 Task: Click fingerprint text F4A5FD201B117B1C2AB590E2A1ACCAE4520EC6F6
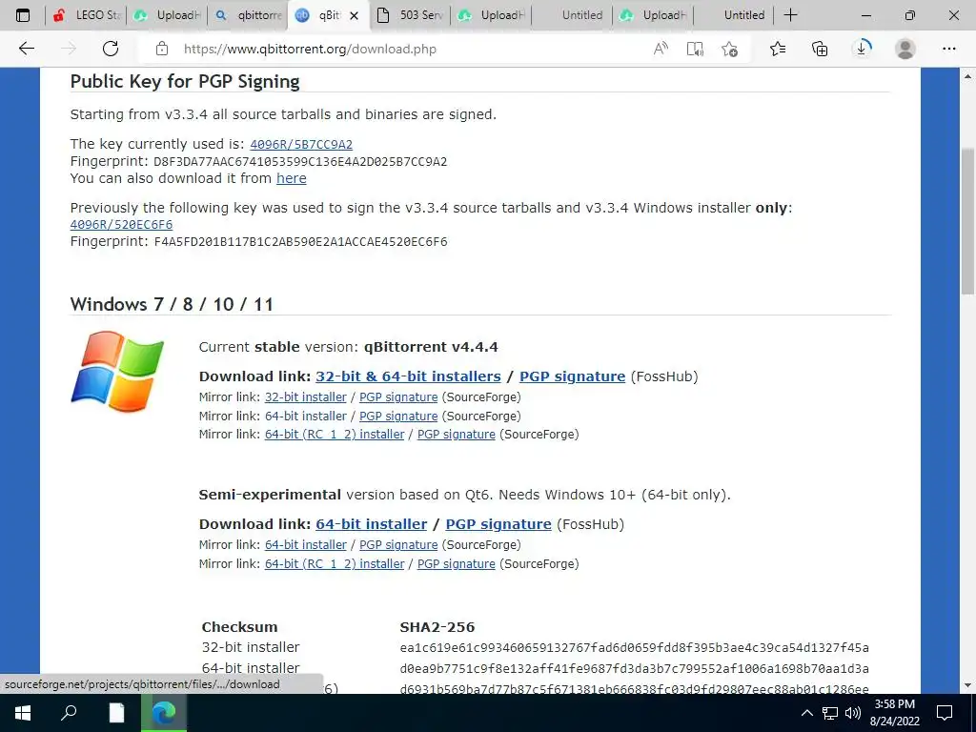[x=300, y=241]
